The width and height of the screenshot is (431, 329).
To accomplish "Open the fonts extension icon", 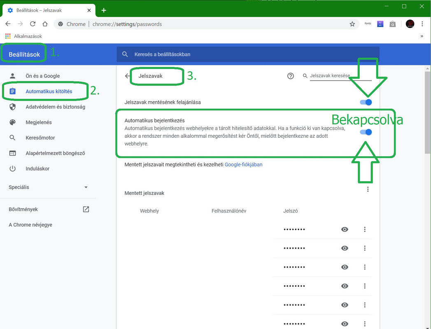I will pyautogui.click(x=368, y=23).
